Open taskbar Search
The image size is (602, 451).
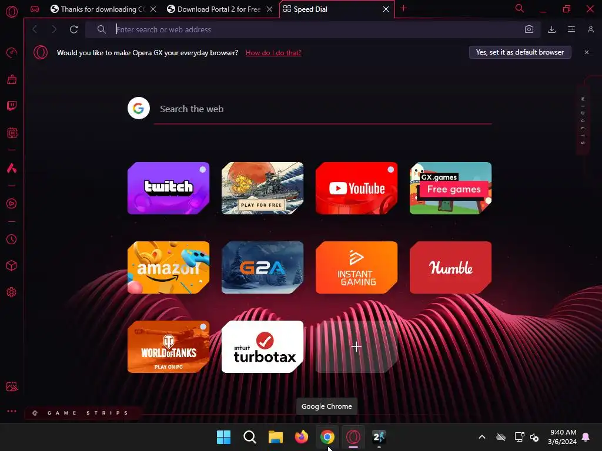pos(249,437)
